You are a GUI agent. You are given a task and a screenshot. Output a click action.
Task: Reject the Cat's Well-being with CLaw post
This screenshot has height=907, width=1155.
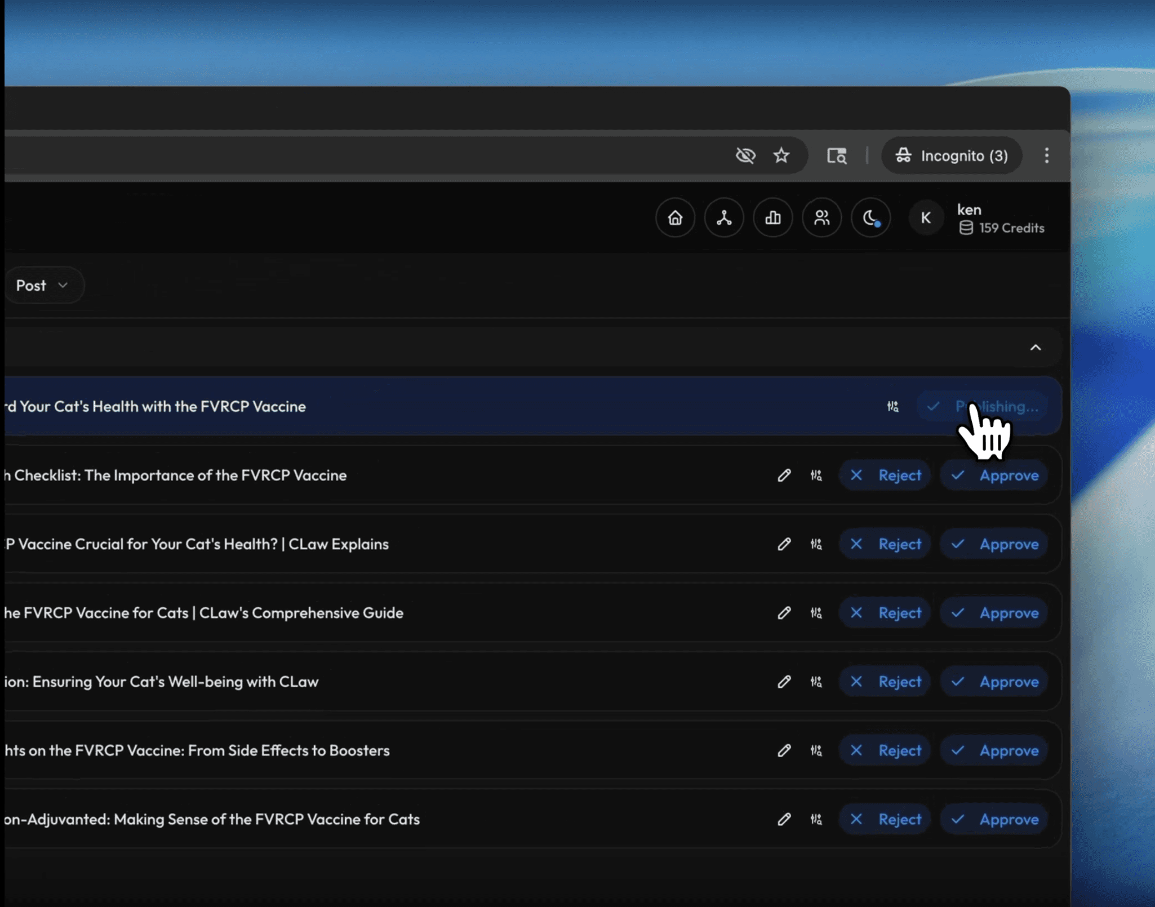[885, 682]
